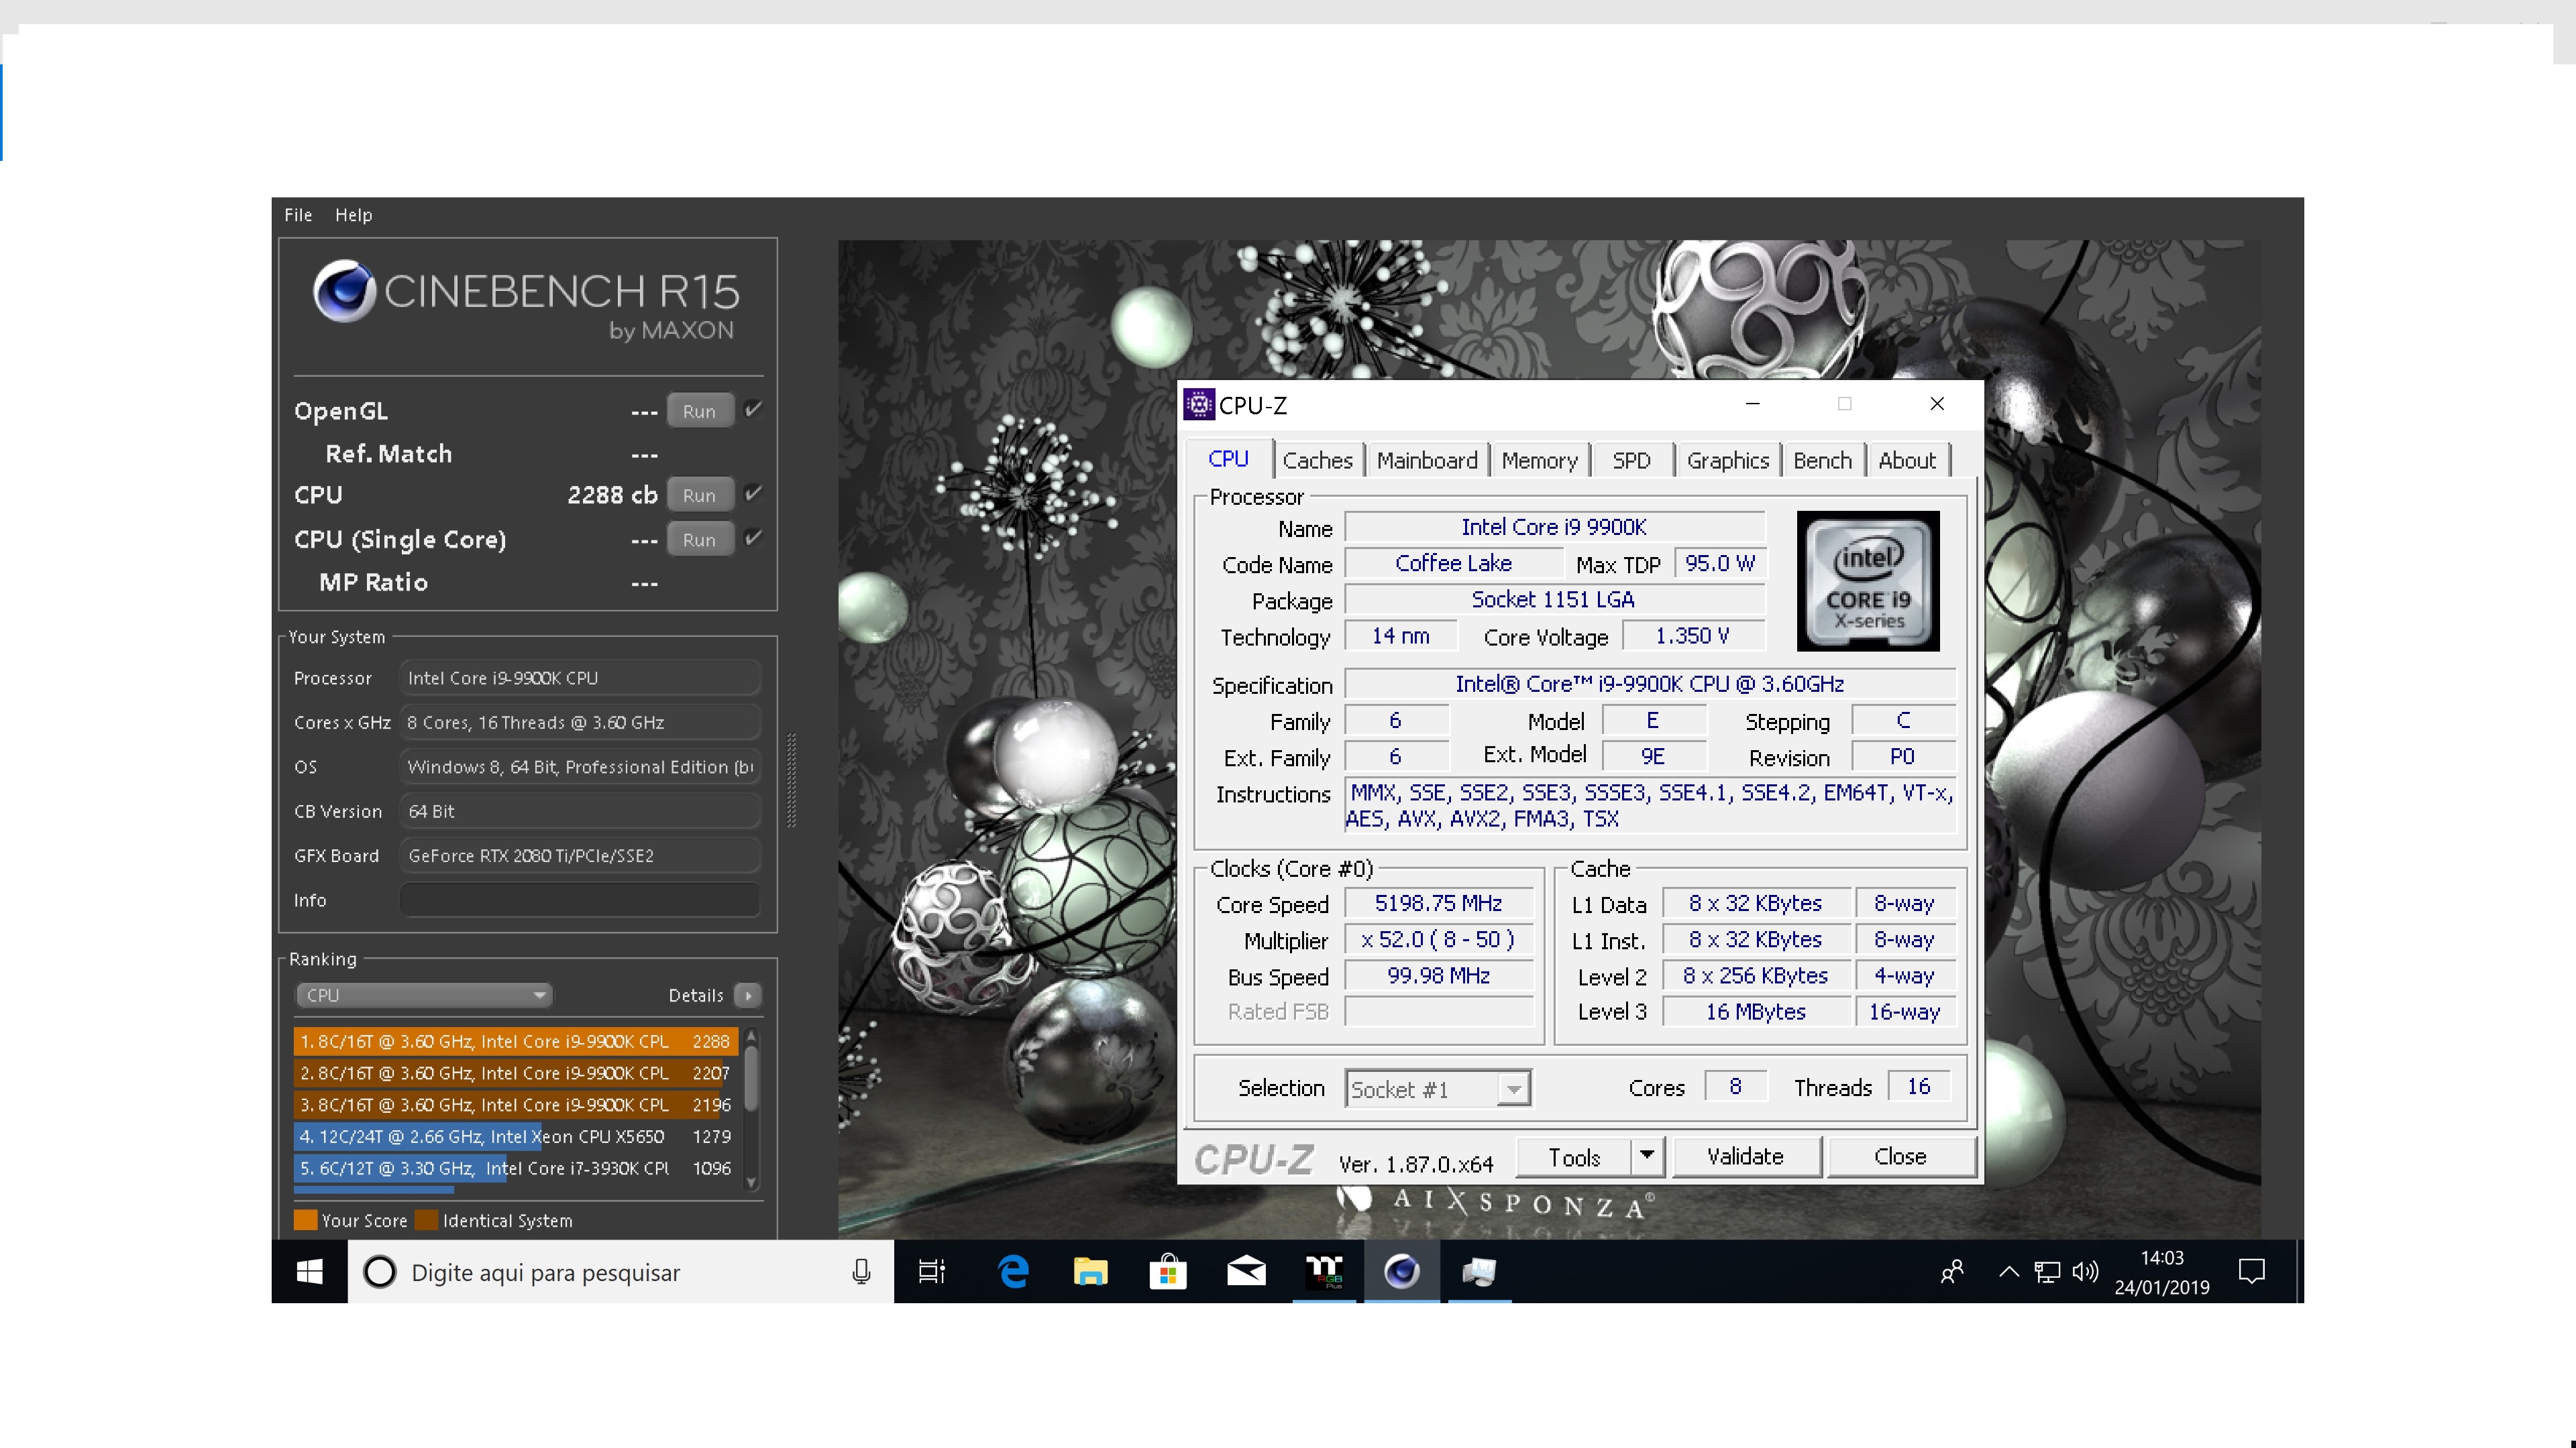The width and height of the screenshot is (2576, 1448).
Task: Toggle the OpenGL test checkbox
Action: pyautogui.click(x=753, y=409)
